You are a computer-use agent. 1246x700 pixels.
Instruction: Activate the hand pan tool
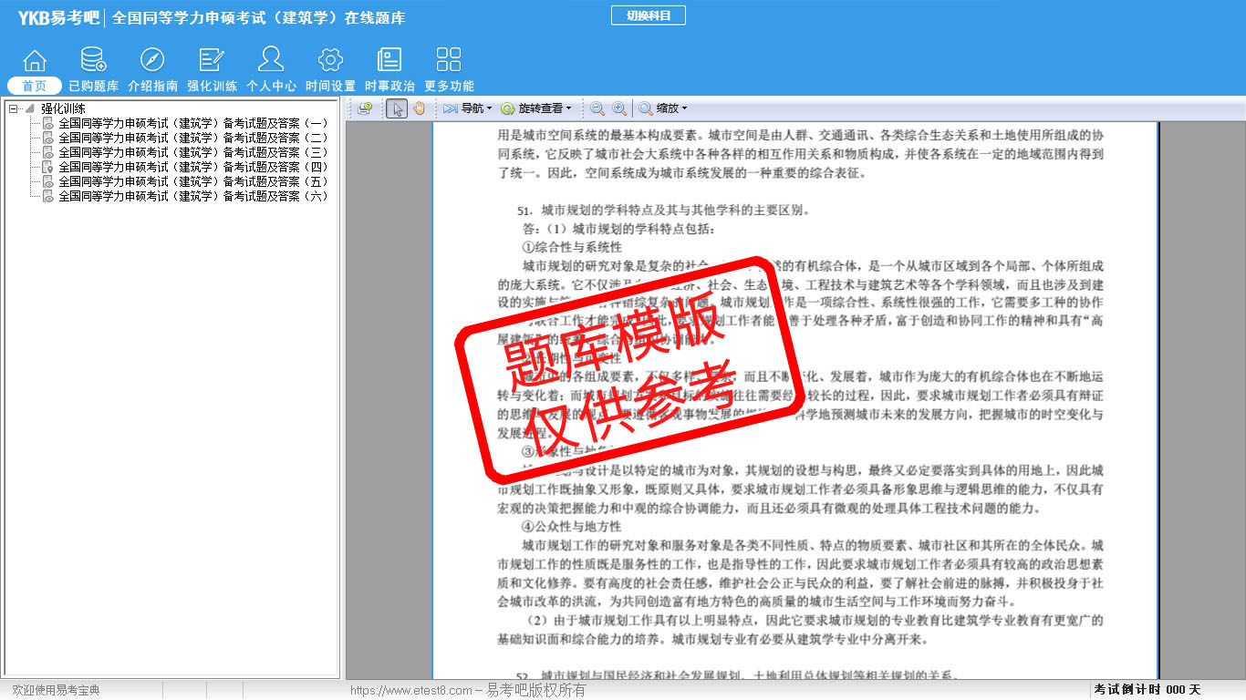click(420, 108)
